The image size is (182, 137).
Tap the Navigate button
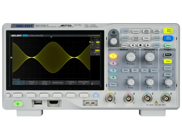coord(124,45)
